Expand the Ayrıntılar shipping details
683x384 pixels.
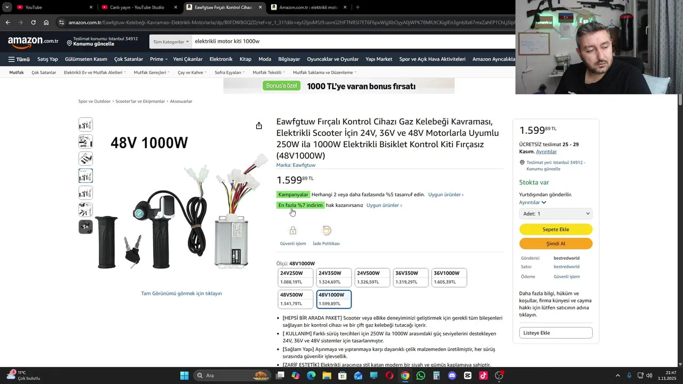(x=533, y=203)
